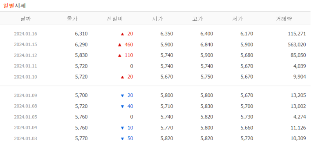Click volume 4,039
Viewport: 316px width, 147px height.
coord(300,66)
